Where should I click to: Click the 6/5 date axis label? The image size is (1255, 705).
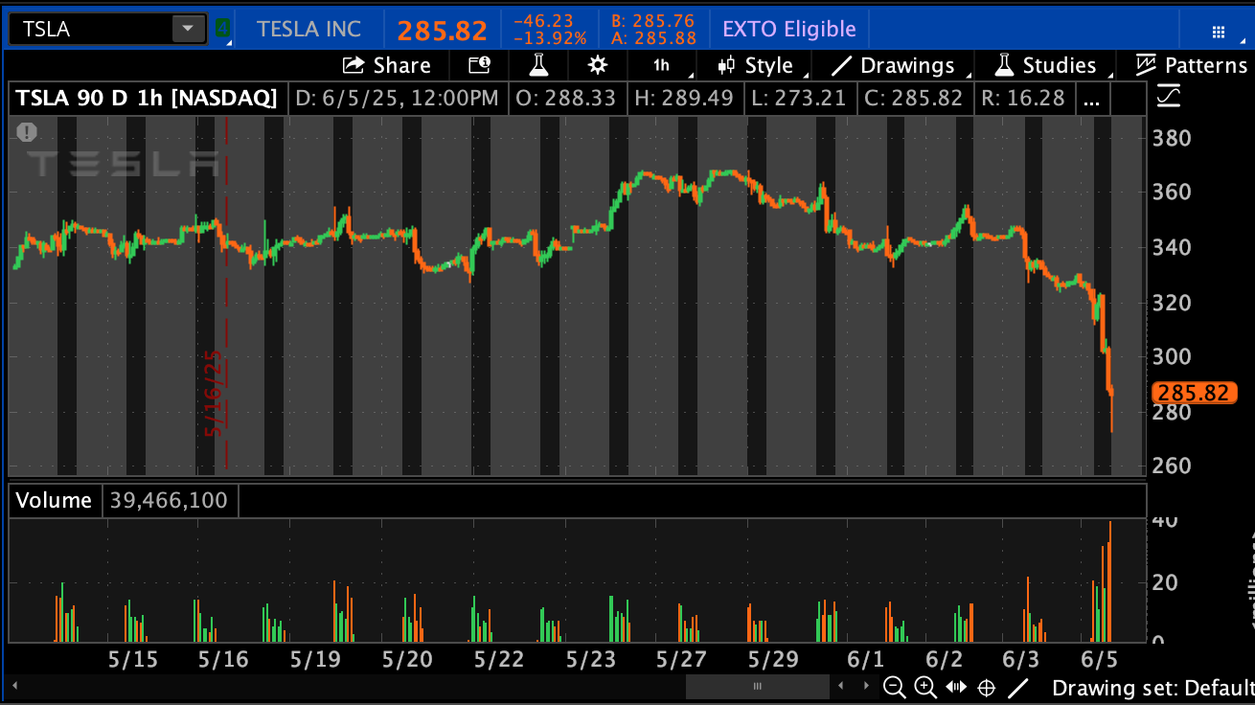tap(1099, 660)
